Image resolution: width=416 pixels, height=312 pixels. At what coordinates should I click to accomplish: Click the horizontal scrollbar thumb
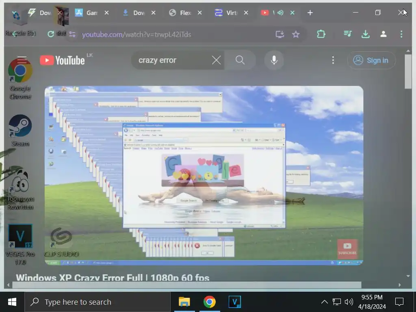coord(187,285)
